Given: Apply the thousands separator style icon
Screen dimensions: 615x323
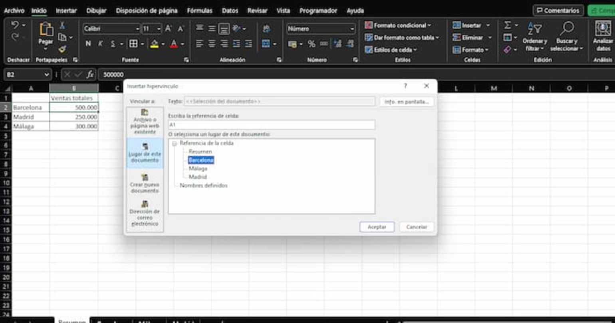Looking at the screenshot, I should [x=324, y=44].
